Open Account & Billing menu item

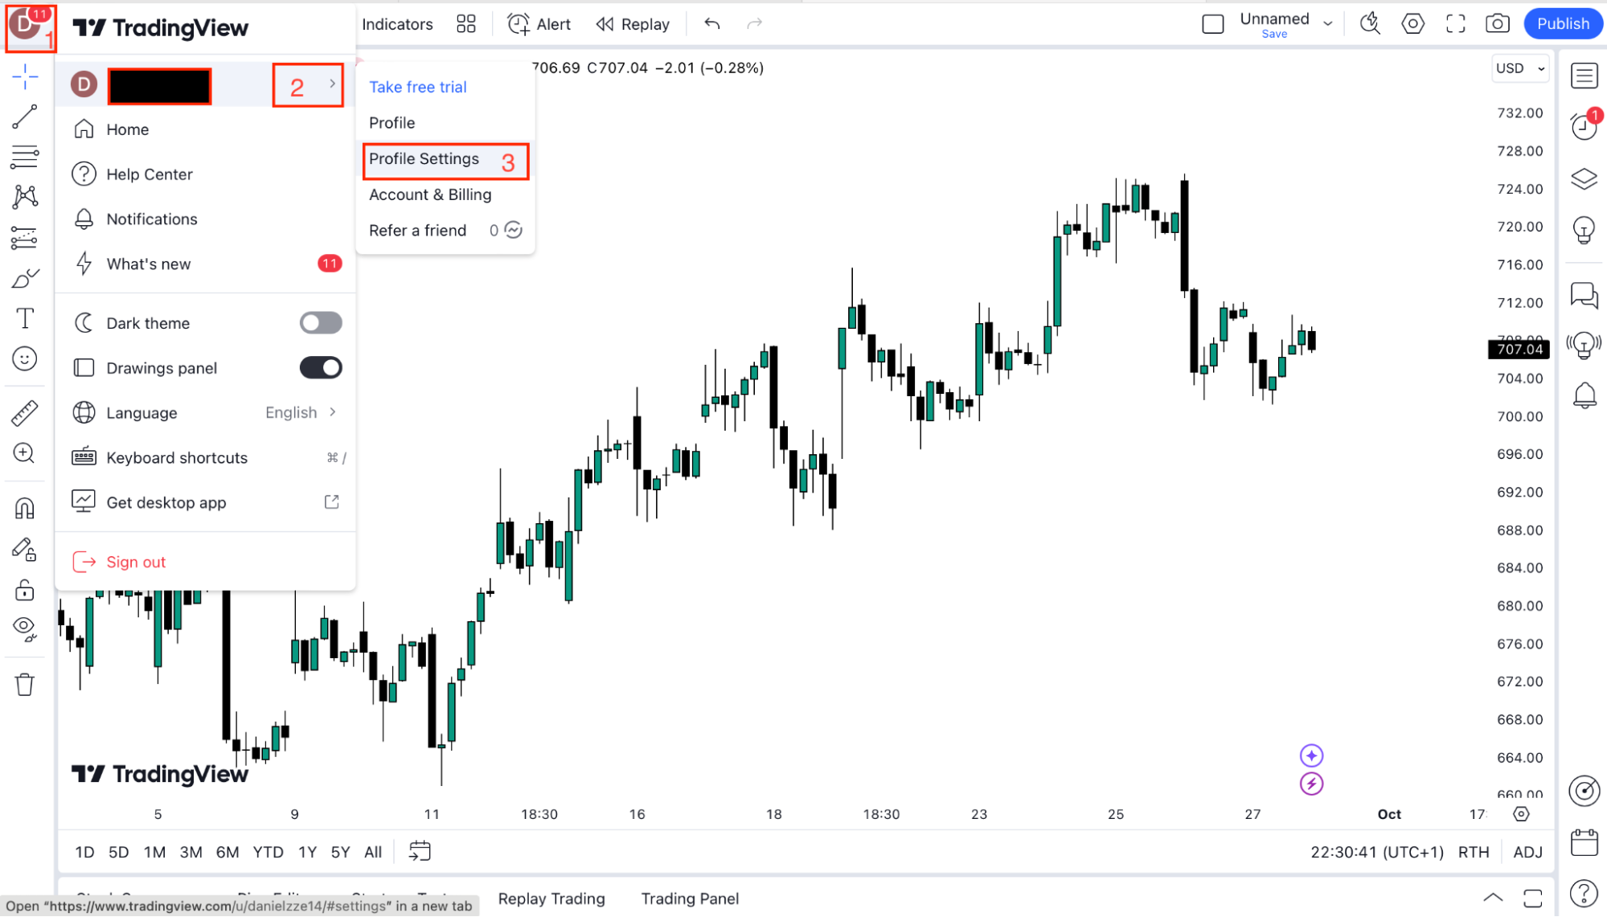[430, 194]
